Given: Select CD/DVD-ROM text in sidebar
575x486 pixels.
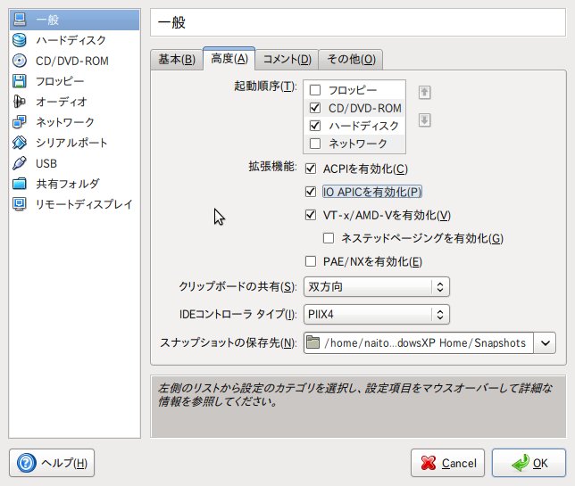Looking at the screenshot, I should [x=72, y=61].
